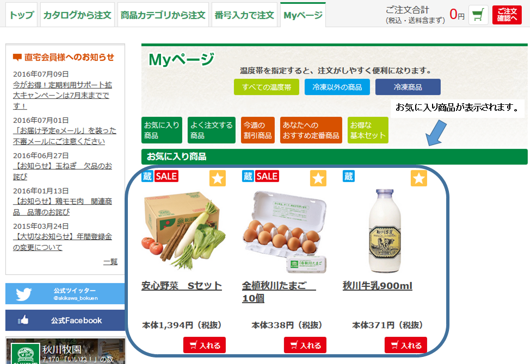Click the 蔵 badge on 安心野菜 Sセット
The height and width of the screenshot is (364, 530).
pos(147,176)
